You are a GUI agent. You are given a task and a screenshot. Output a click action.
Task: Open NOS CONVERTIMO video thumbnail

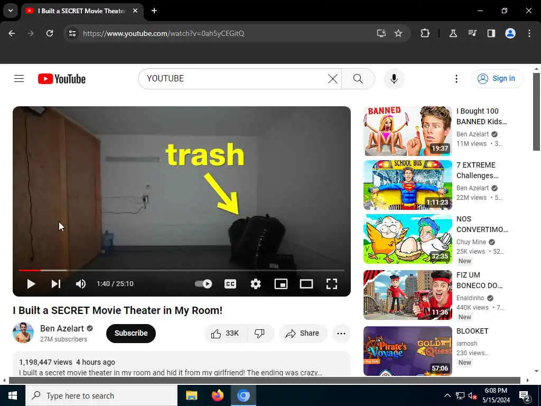click(407, 239)
